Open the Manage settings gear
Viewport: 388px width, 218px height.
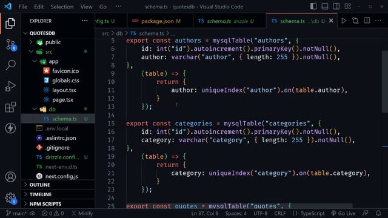11,198
